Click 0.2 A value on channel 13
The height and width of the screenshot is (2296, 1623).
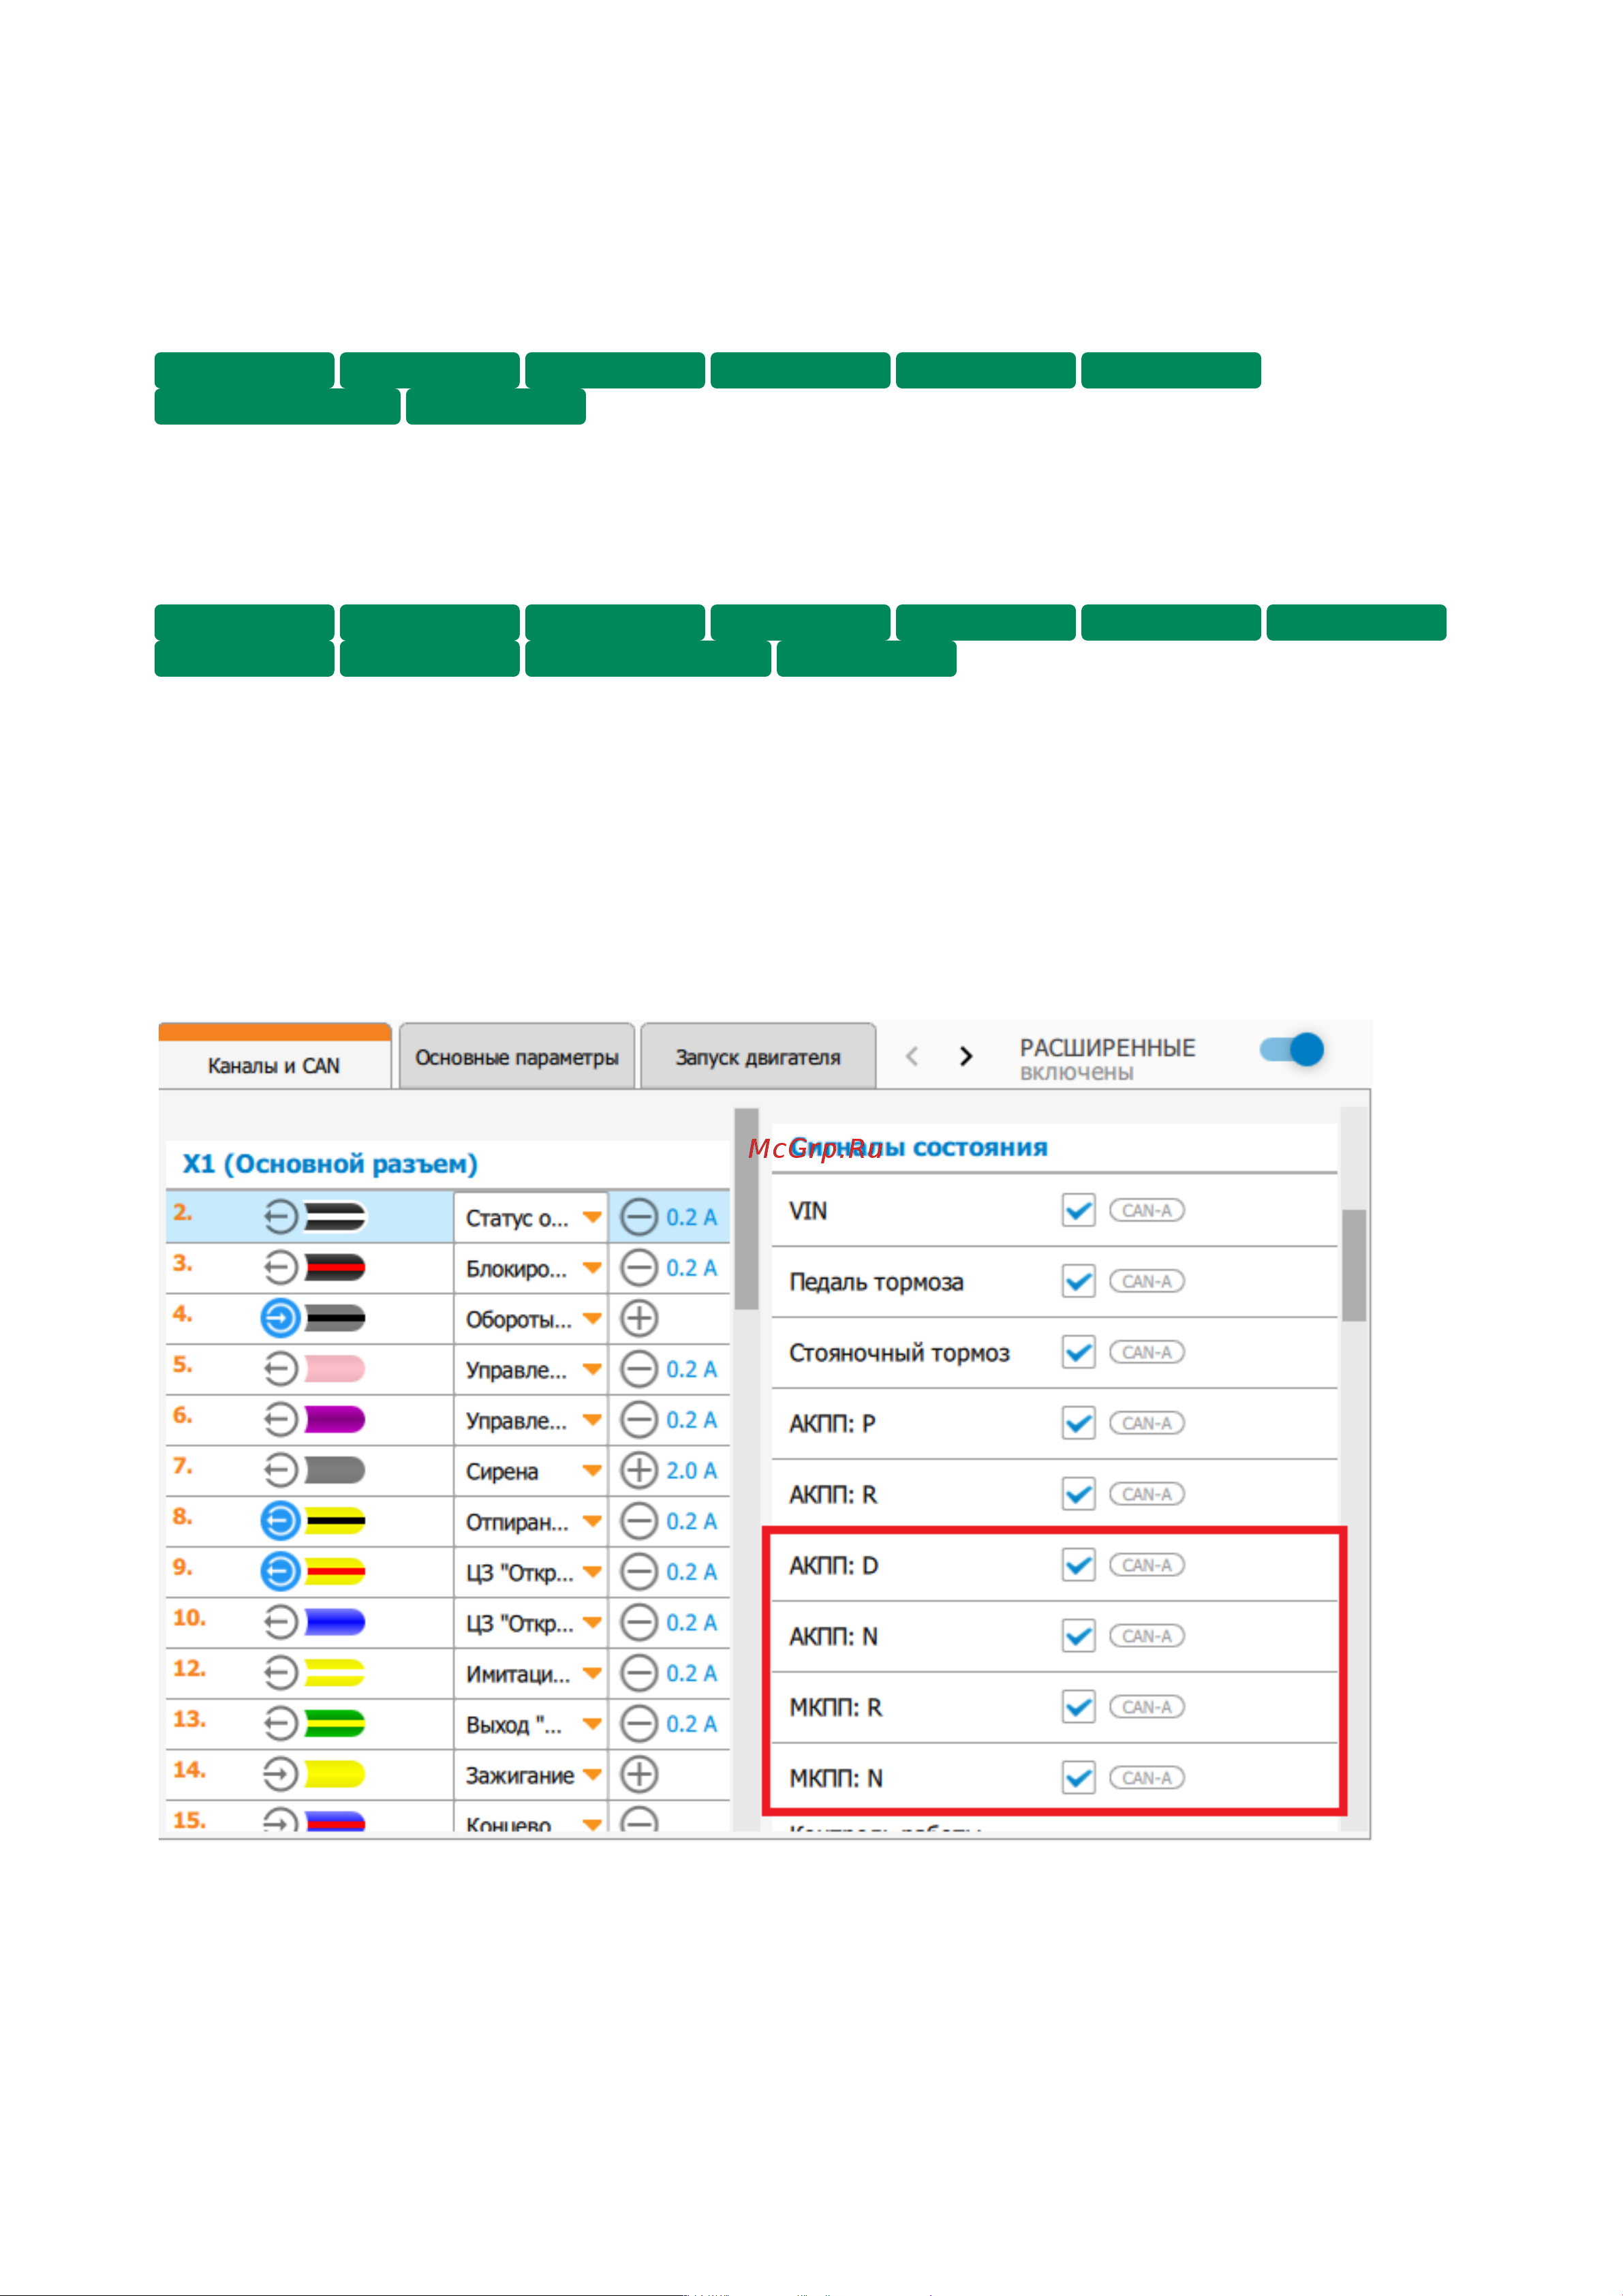692,1724
